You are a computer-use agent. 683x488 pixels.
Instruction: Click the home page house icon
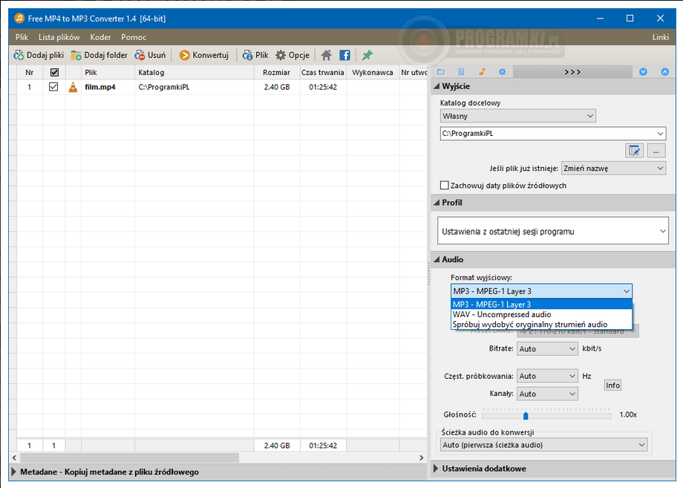[x=326, y=55]
